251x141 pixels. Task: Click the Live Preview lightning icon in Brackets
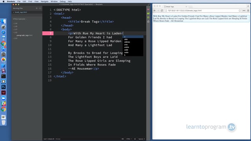coord(148,9)
